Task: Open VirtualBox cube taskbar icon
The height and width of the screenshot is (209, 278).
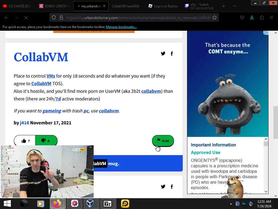Action: [x=90, y=204]
